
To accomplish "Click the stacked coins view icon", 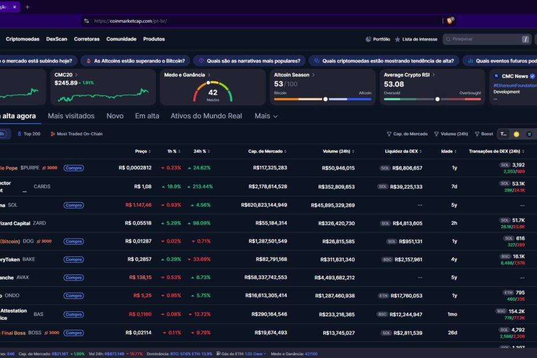I will click(531, 133).
